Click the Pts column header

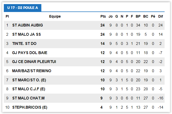pyautogui.click(x=103, y=17)
